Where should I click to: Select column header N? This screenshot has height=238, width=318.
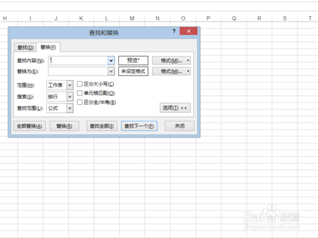click(x=158, y=18)
